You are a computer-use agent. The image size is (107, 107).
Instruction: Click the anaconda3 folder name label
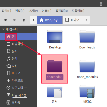coord(55,77)
